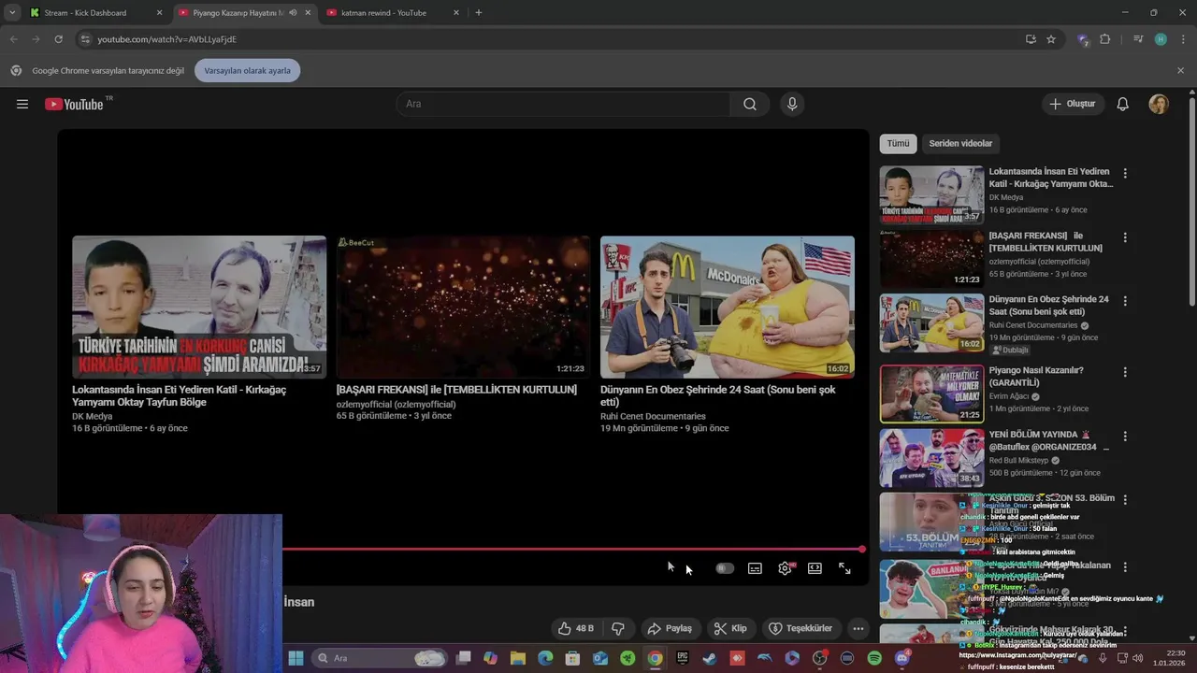Toggle the autoplay switch in the player
The height and width of the screenshot is (673, 1197).
point(725,568)
